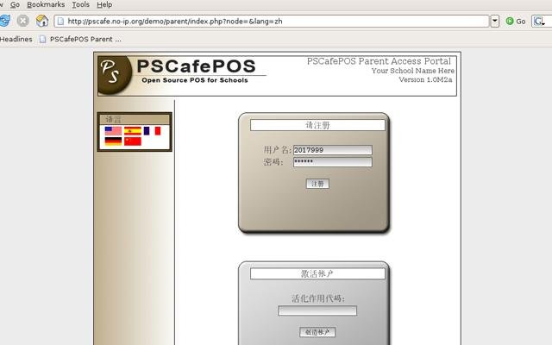Click the stop loading icon
Image resolution: width=552 pixels, height=345 pixels.
click(23, 21)
